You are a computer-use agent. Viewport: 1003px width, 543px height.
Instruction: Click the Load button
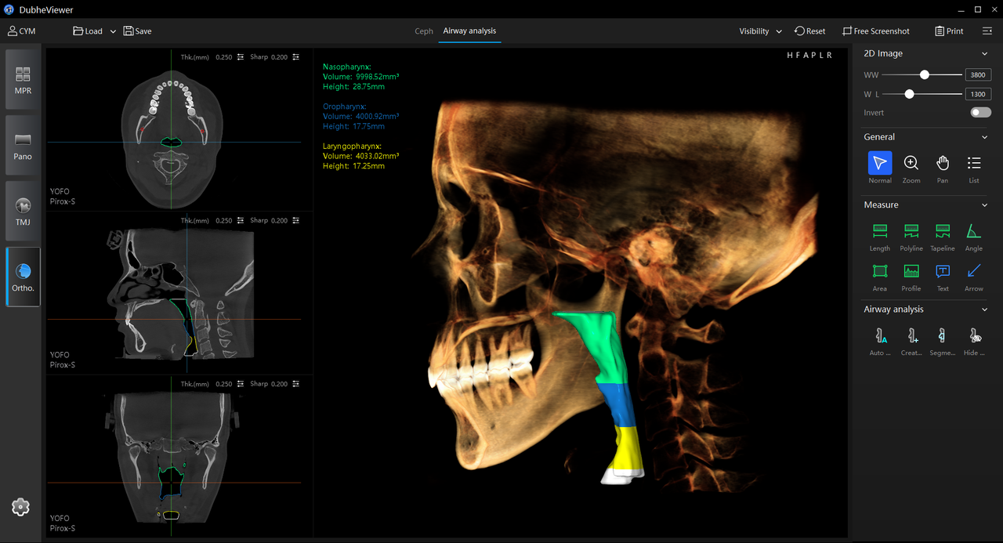(x=88, y=31)
